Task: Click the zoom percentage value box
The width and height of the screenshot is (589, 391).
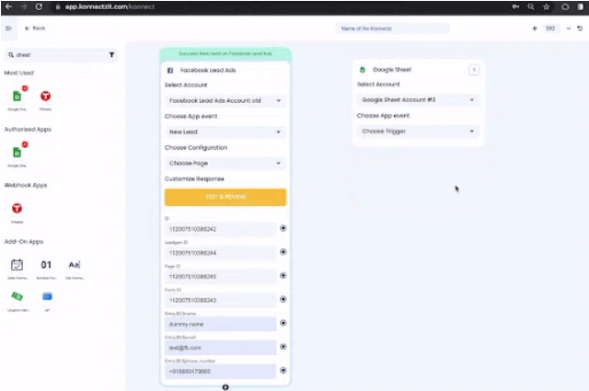Action: (x=550, y=29)
